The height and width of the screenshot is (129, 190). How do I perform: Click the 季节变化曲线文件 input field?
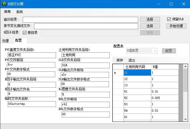[x=86, y=26]
